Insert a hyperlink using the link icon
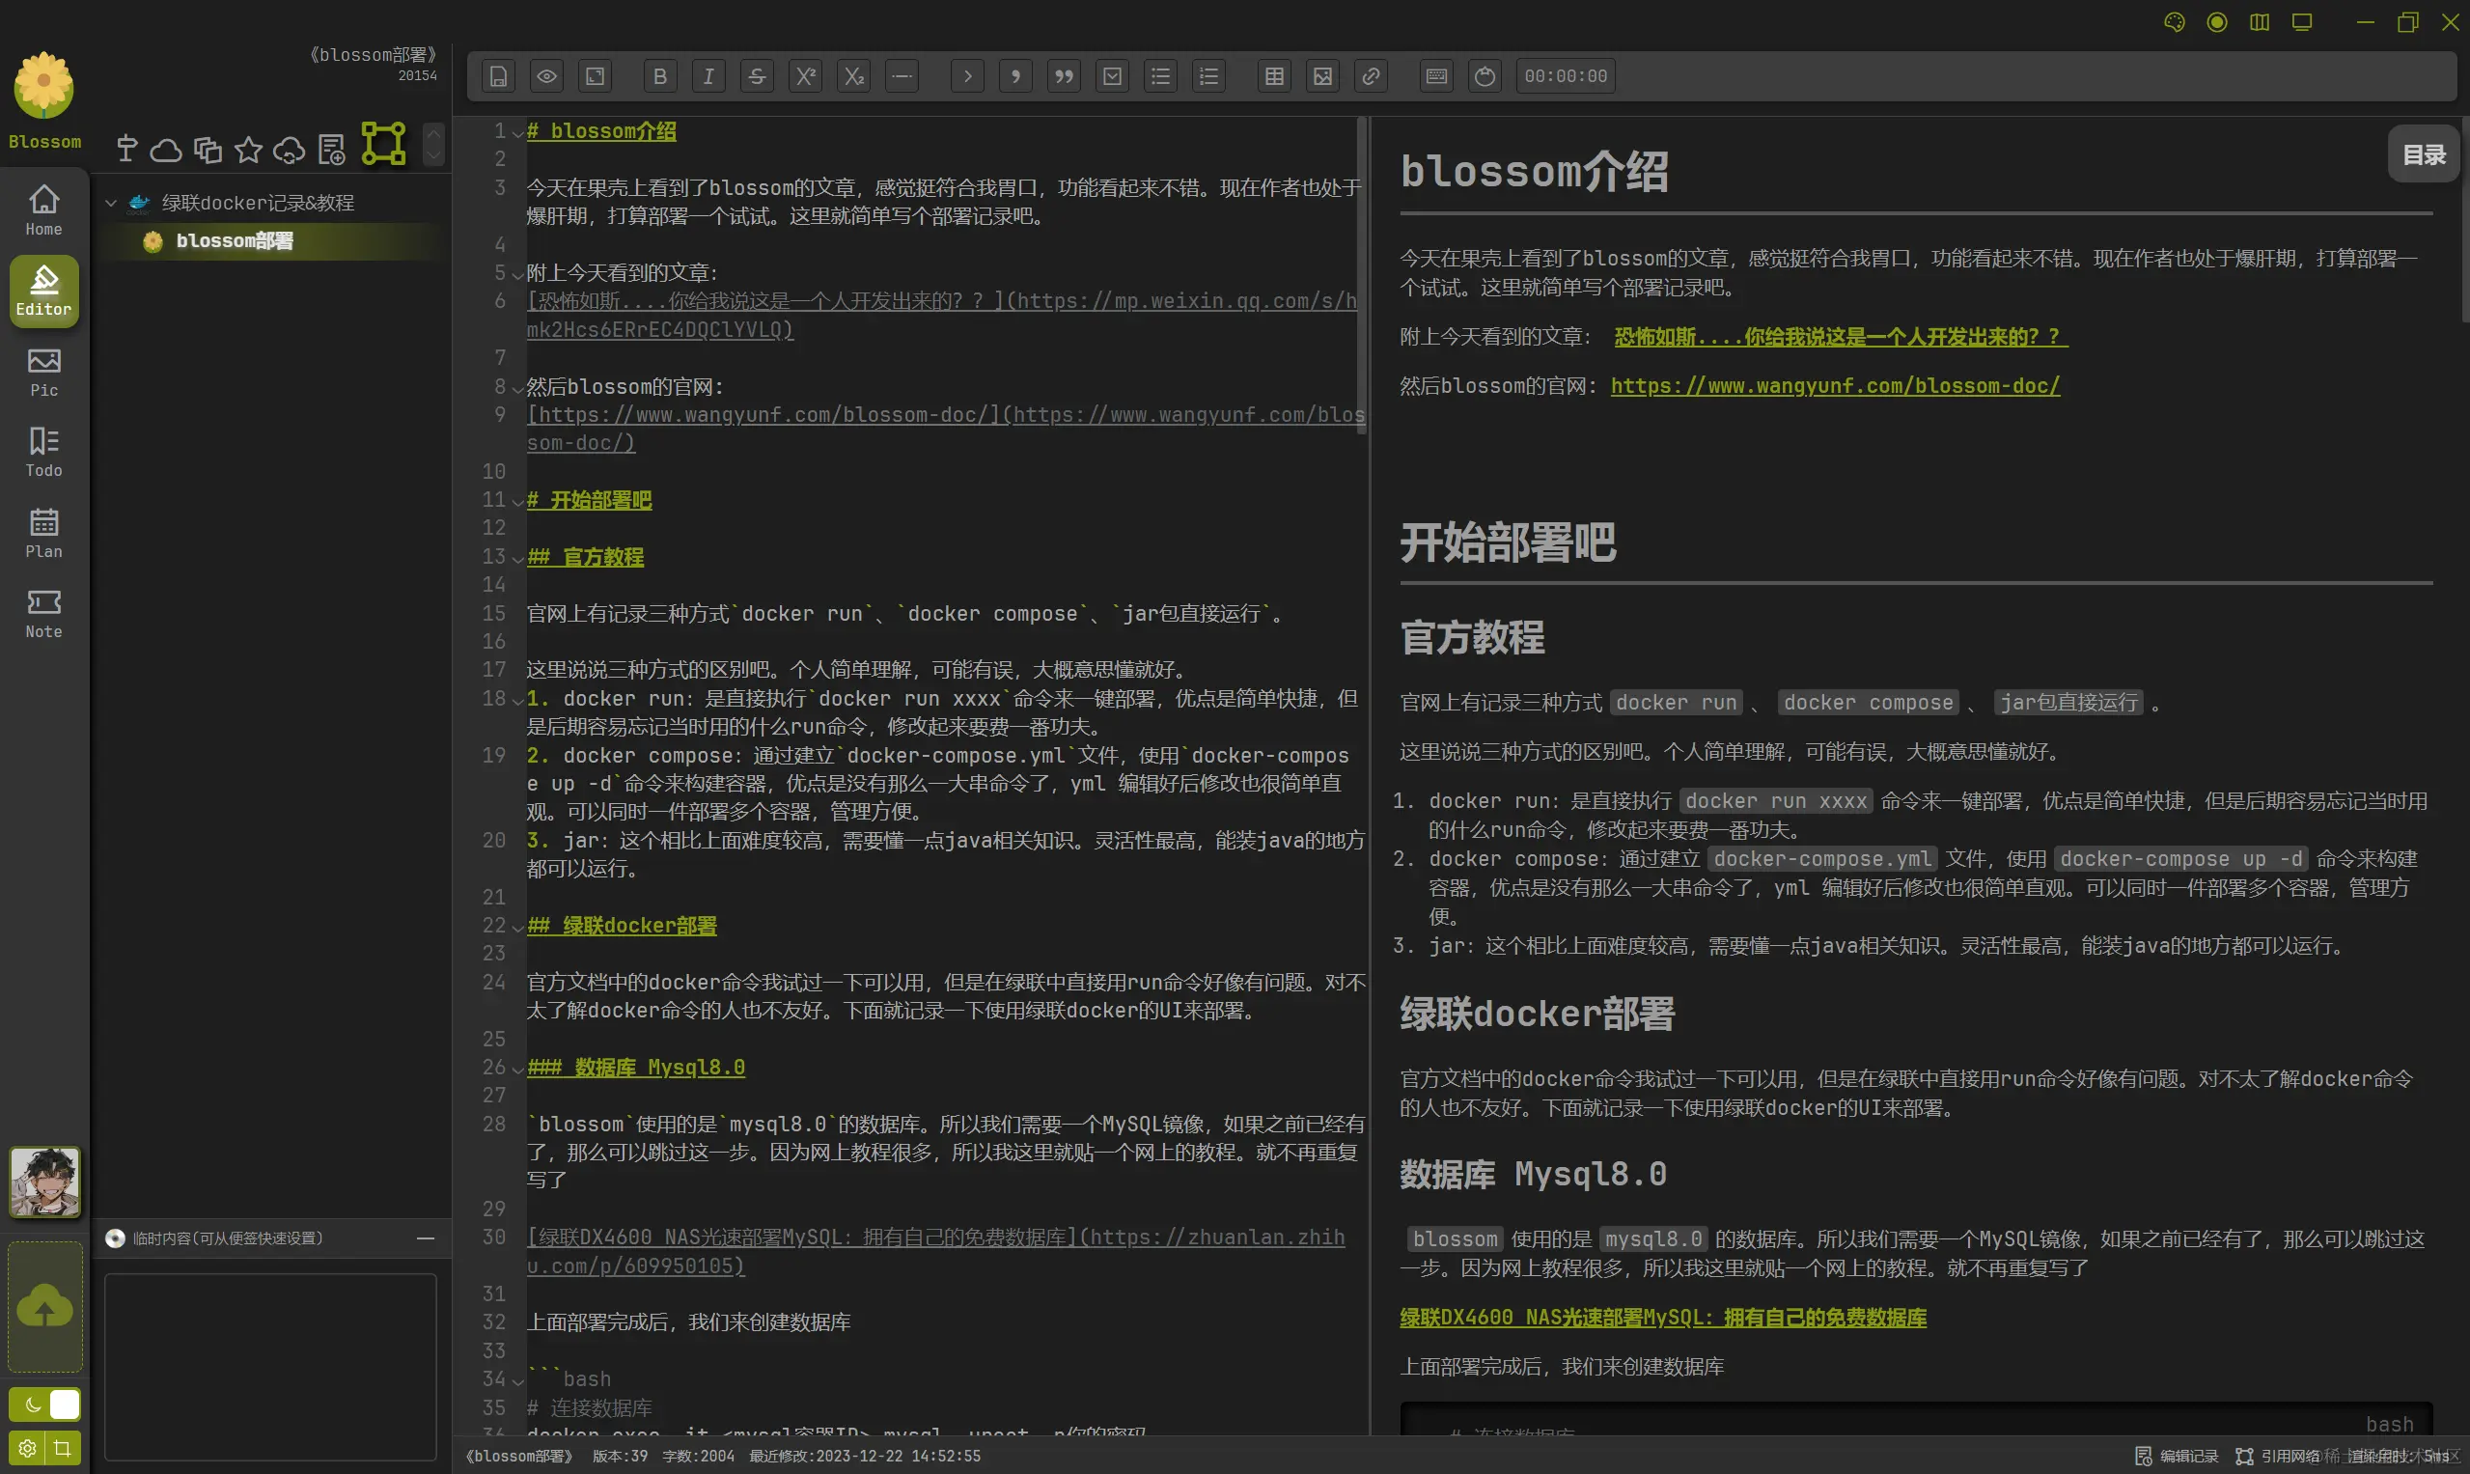 pos(1371,75)
